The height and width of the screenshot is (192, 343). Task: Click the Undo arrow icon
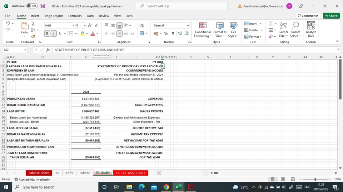pyautogui.click(x=8, y=24)
